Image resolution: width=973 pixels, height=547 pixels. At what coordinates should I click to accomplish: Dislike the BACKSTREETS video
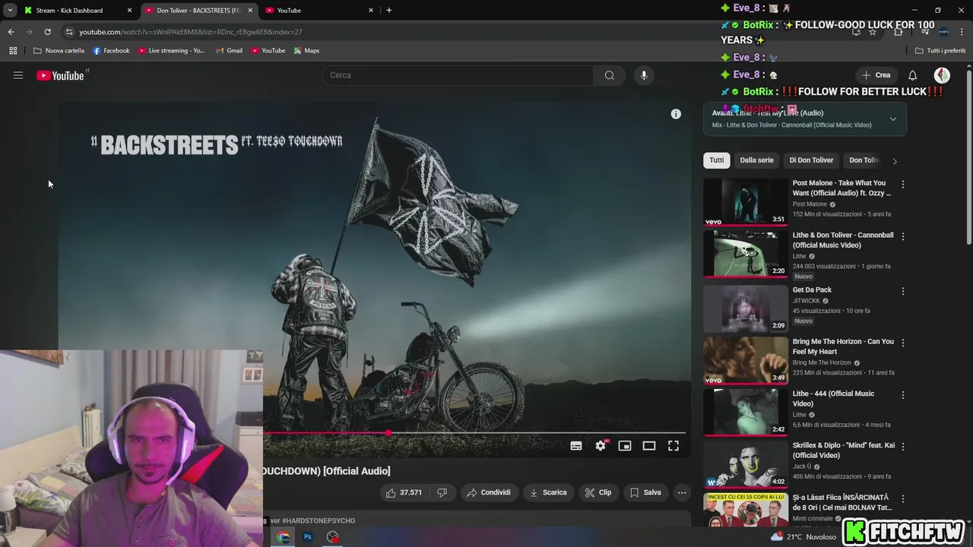point(442,492)
